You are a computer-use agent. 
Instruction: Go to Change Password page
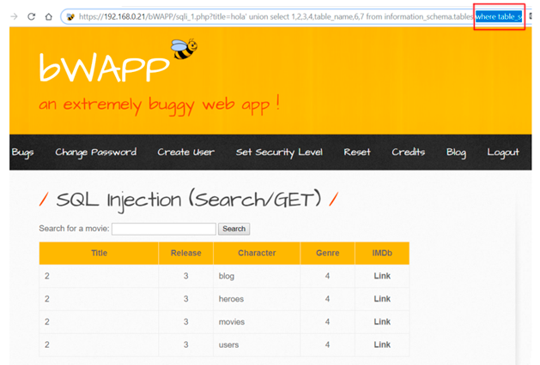tap(95, 153)
